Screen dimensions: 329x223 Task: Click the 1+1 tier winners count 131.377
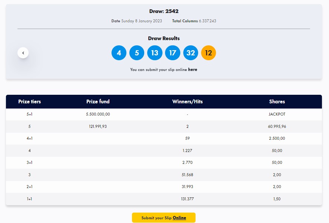(x=187, y=199)
